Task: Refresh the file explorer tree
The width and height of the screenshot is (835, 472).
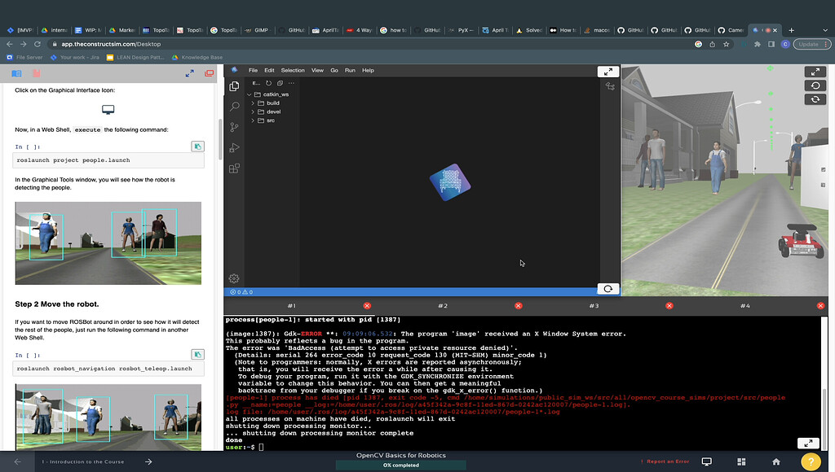Action: click(x=268, y=83)
